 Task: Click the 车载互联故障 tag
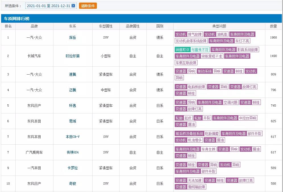[186, 63]
